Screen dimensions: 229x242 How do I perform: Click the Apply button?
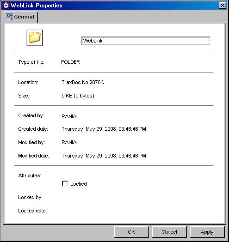[x=207, y=232]
